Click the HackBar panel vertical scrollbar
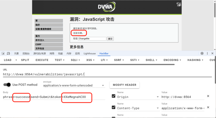Viewport: 216px width, 118px height. point(215,70)
